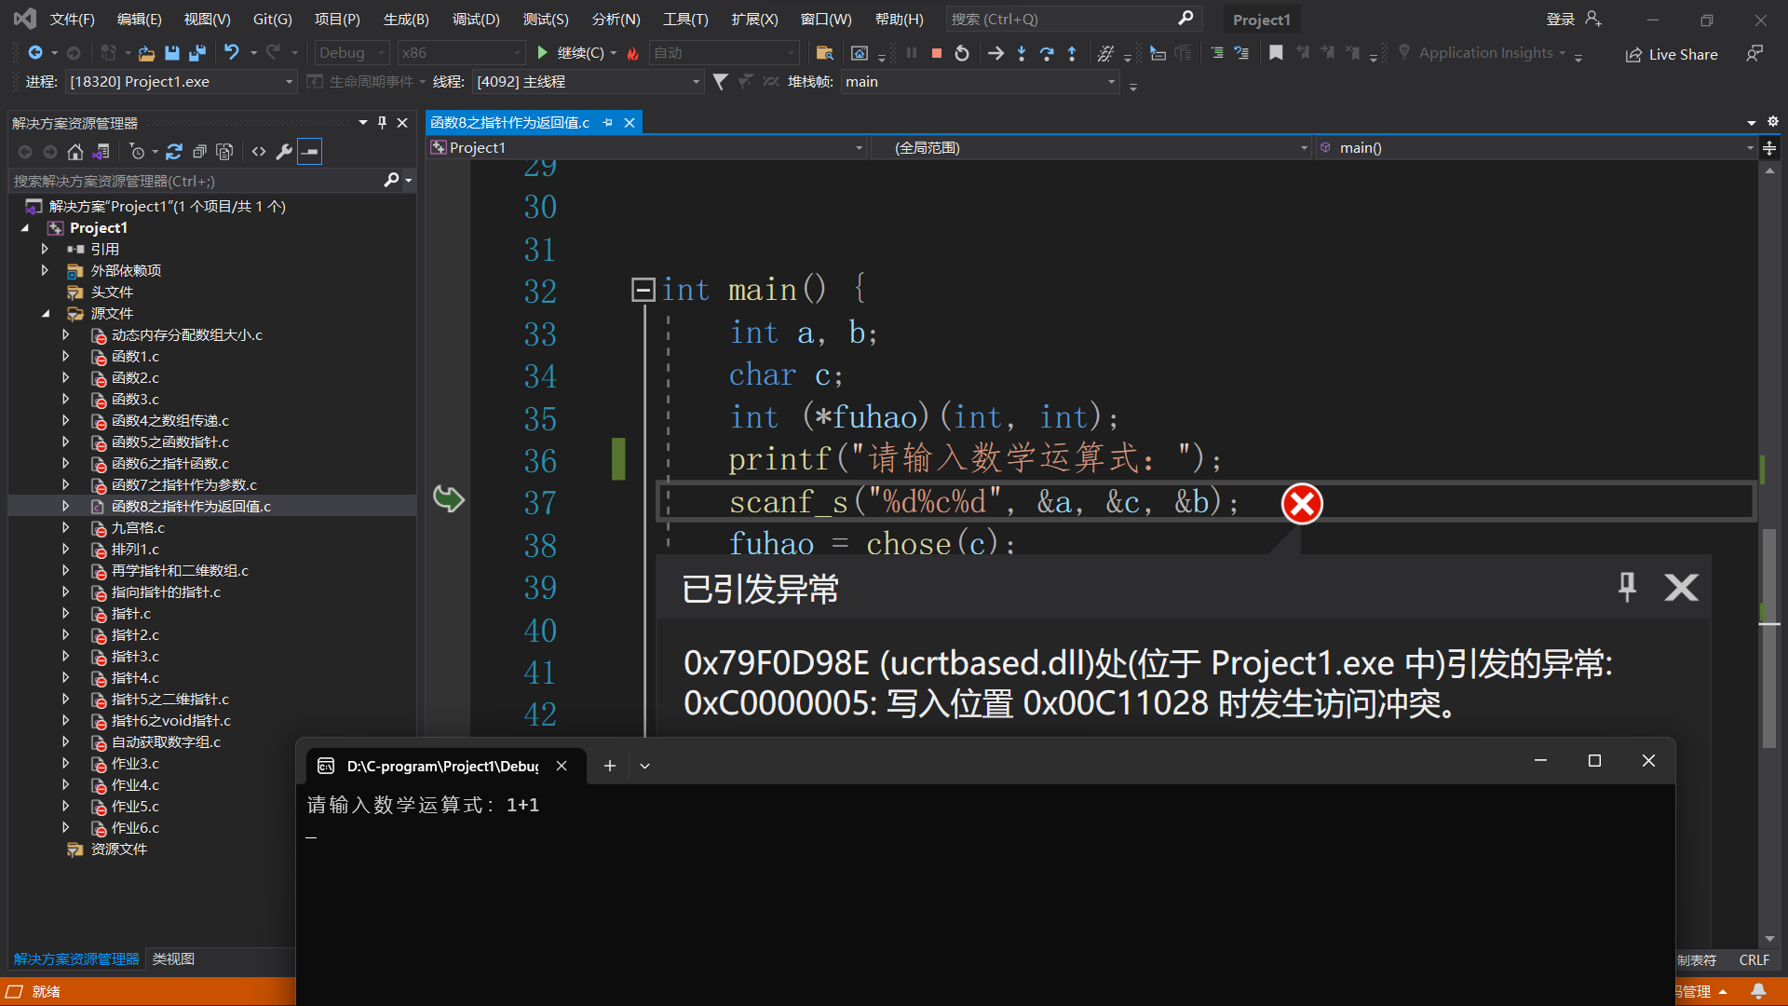
Task: Show next statement arrow icon
Action: click(996, 54)
